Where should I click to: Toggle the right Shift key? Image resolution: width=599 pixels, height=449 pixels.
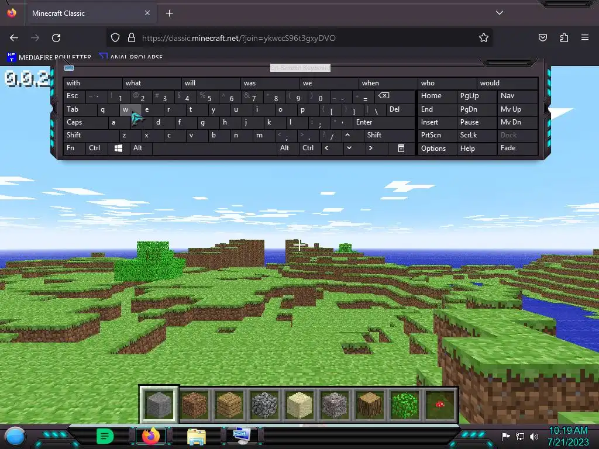point(389,135)
